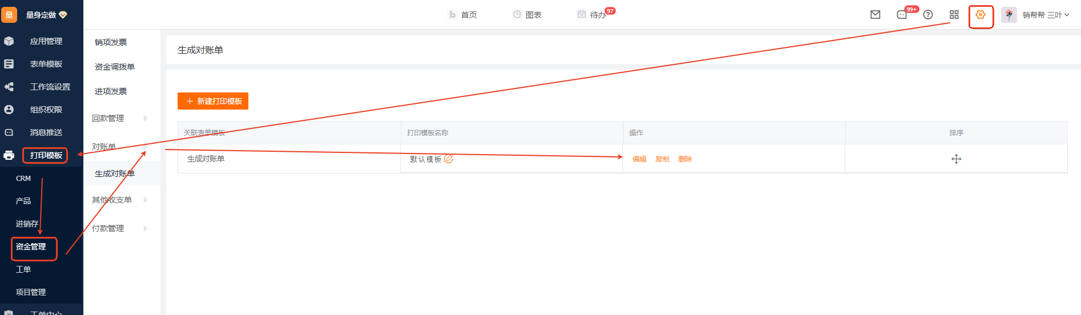Click the 编辑 link in the row
Viewport: 1081px width, 315px height.
(640, 159)
